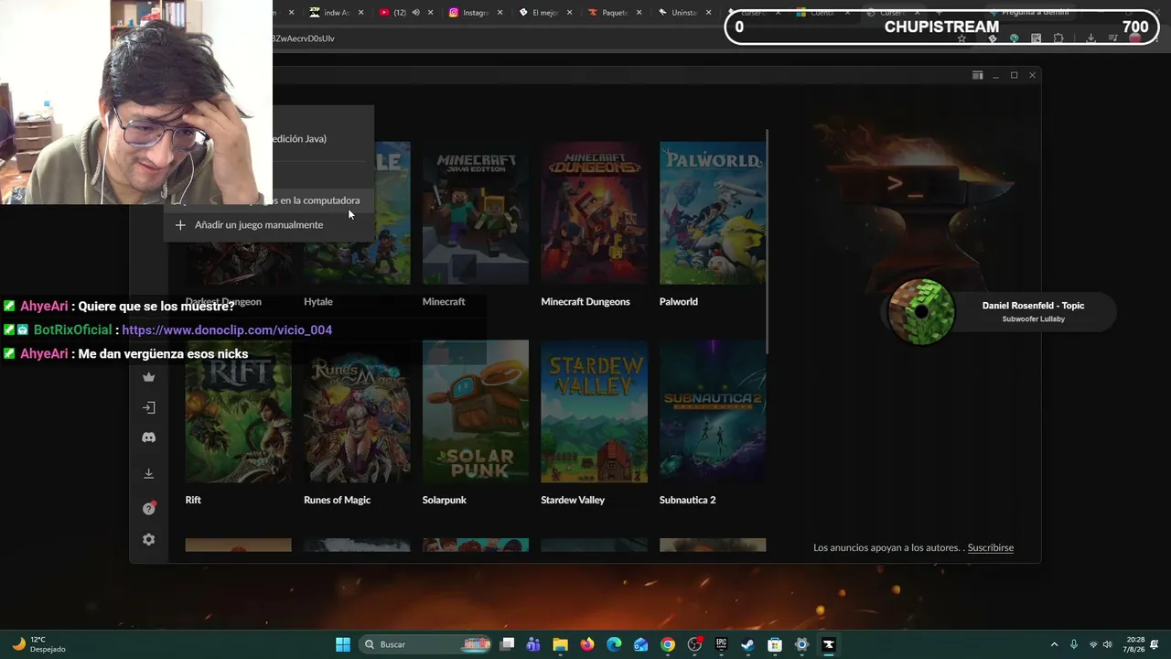Open the Hytale game cover
Screen dimensions: 1171x659
[x=357, y=213]
